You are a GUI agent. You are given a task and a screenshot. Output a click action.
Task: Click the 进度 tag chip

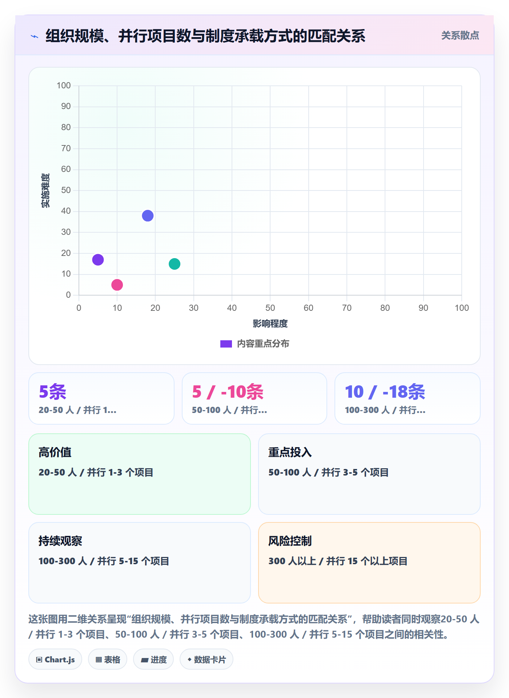pyautogui.click(x=153, y=659)
